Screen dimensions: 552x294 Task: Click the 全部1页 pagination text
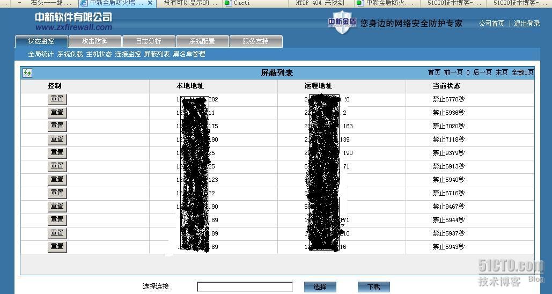coord(522,72)
